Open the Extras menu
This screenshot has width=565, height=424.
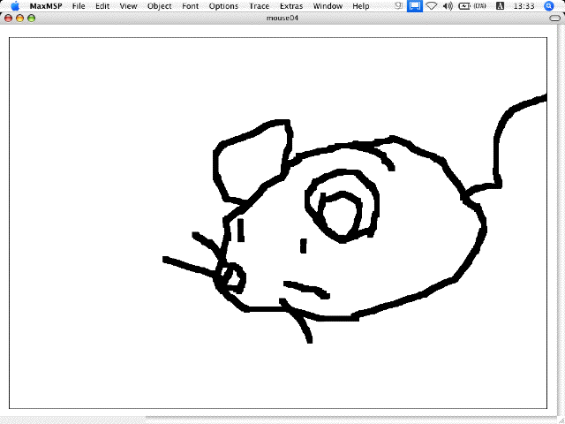(291, 6)
